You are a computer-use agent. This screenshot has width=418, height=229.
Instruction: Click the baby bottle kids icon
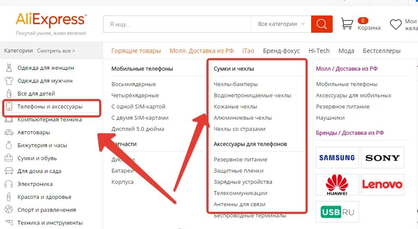coord(9,93)
